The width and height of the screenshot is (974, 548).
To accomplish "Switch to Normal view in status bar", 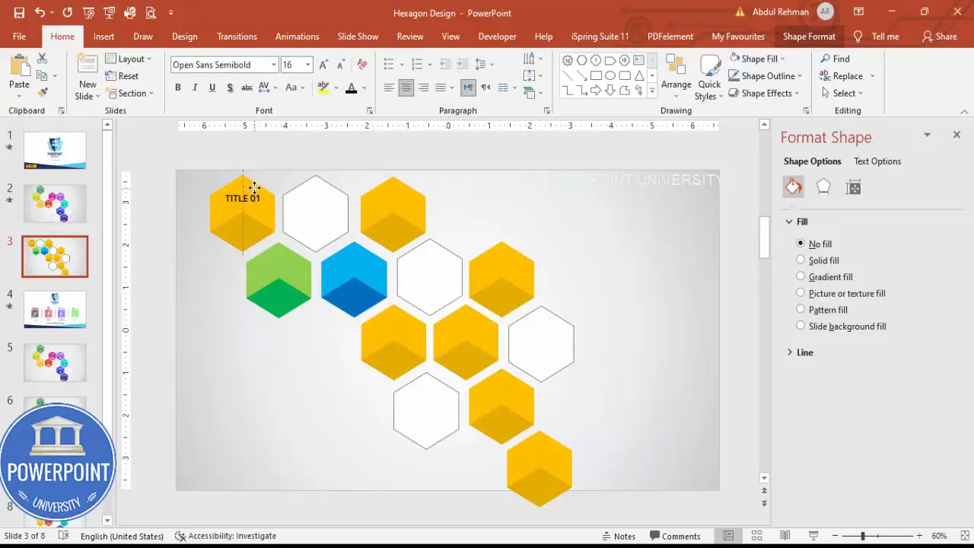I will pos(728,536).
